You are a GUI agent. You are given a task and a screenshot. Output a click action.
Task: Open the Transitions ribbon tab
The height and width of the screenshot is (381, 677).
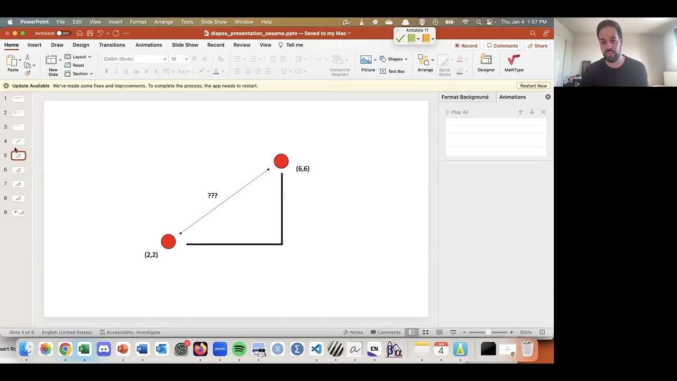tap(112, 45)
